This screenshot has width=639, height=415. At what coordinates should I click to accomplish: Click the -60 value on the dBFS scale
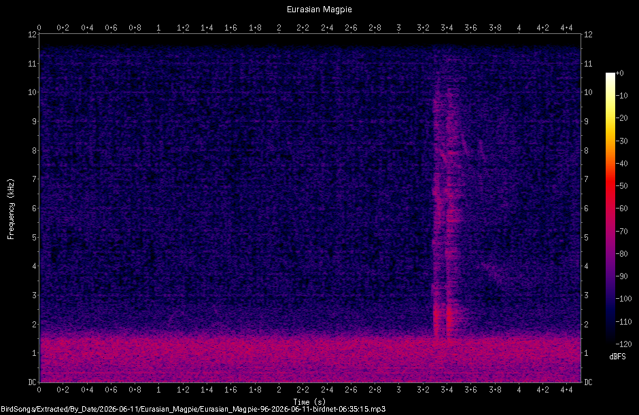(x=621, y=209)
